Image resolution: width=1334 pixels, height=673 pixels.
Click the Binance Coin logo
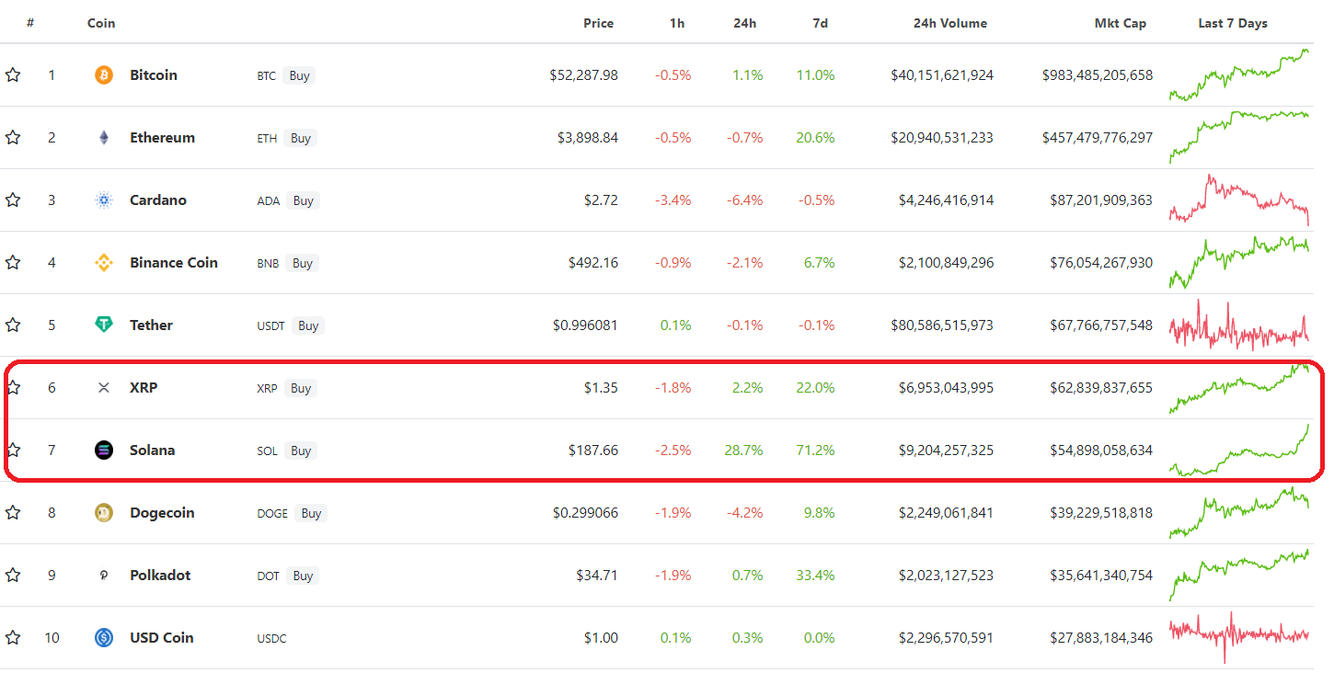pos(104,263)
